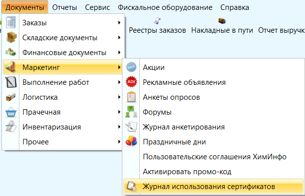Click the truck icon above Накладные в пути
305x196 pixels.
pos(222,21)
